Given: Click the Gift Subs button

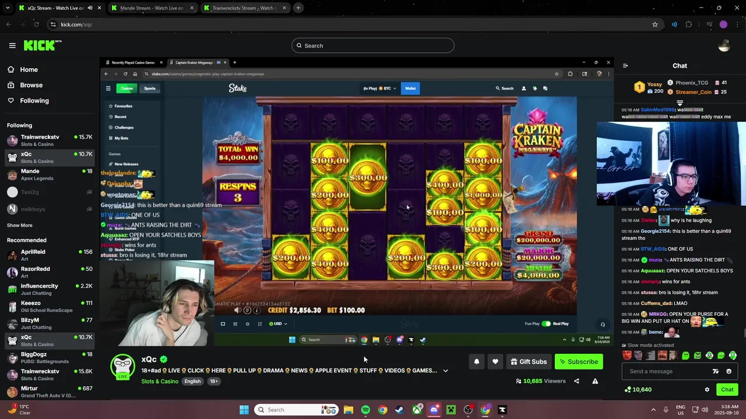Looking at the screenshot, I should 529,361.
